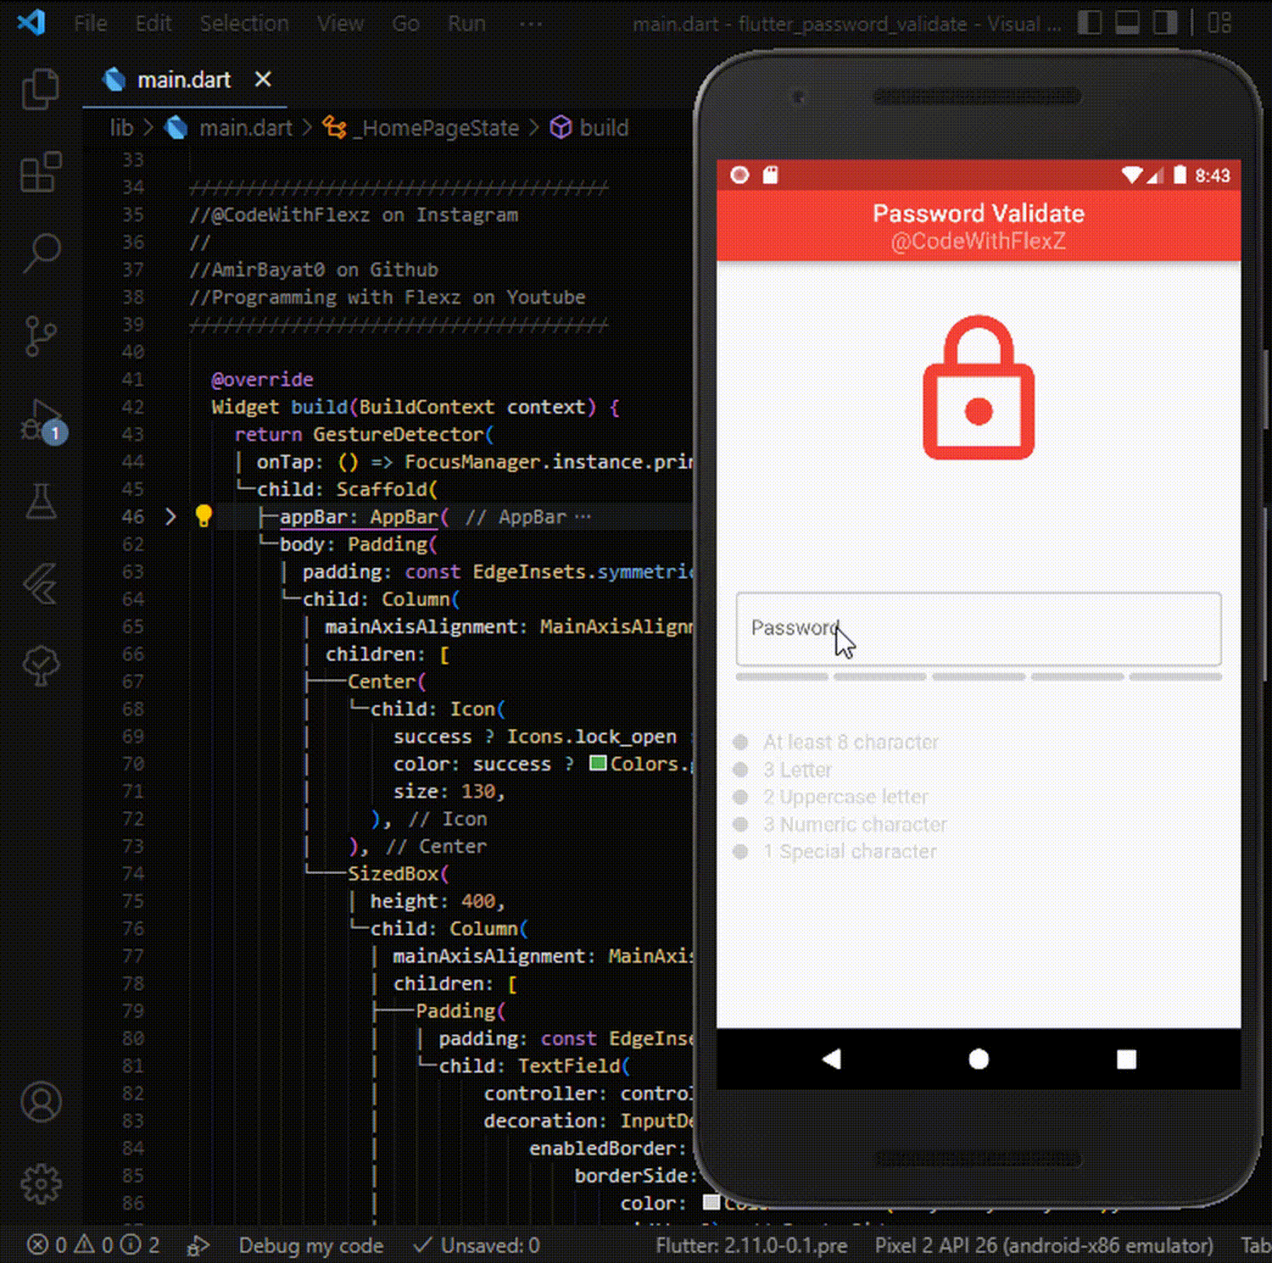This screenshot has width=1272, height=1263.
Task: Click the lightbulb quick fix on line 46
Action: [204, 515]
